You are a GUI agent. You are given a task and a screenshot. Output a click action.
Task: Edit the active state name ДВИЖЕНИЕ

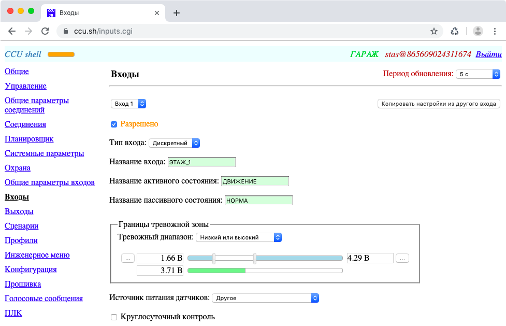(x=255, y=181)
